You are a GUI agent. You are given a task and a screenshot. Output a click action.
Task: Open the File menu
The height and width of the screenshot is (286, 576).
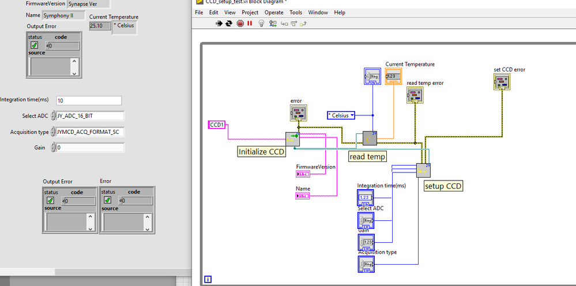[199, 13]
